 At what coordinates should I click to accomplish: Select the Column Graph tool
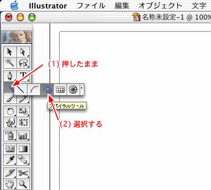coord(23,136)
